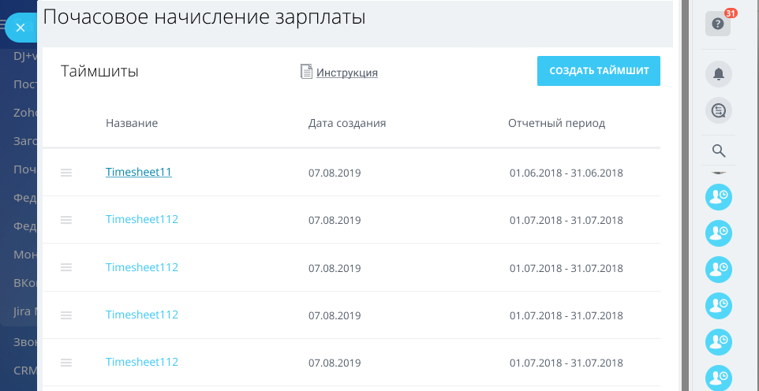
Task: Select Jira item in left menu
Action: [x=24, y=311]
